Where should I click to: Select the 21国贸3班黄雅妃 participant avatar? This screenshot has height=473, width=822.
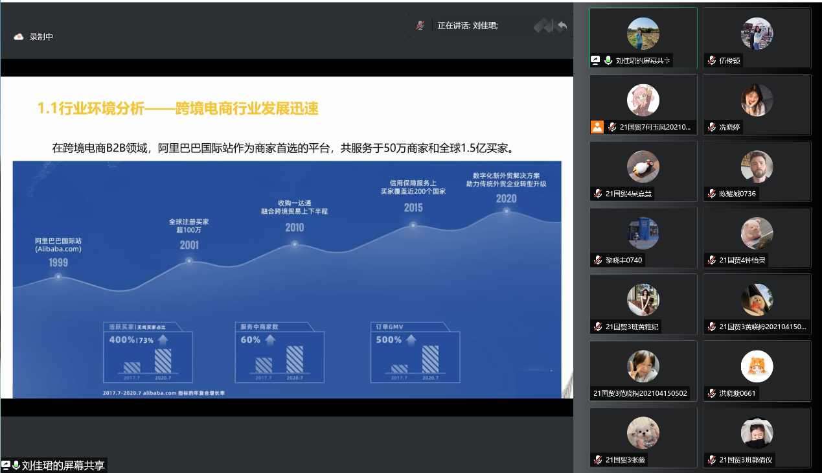click(x=643, y=299)
